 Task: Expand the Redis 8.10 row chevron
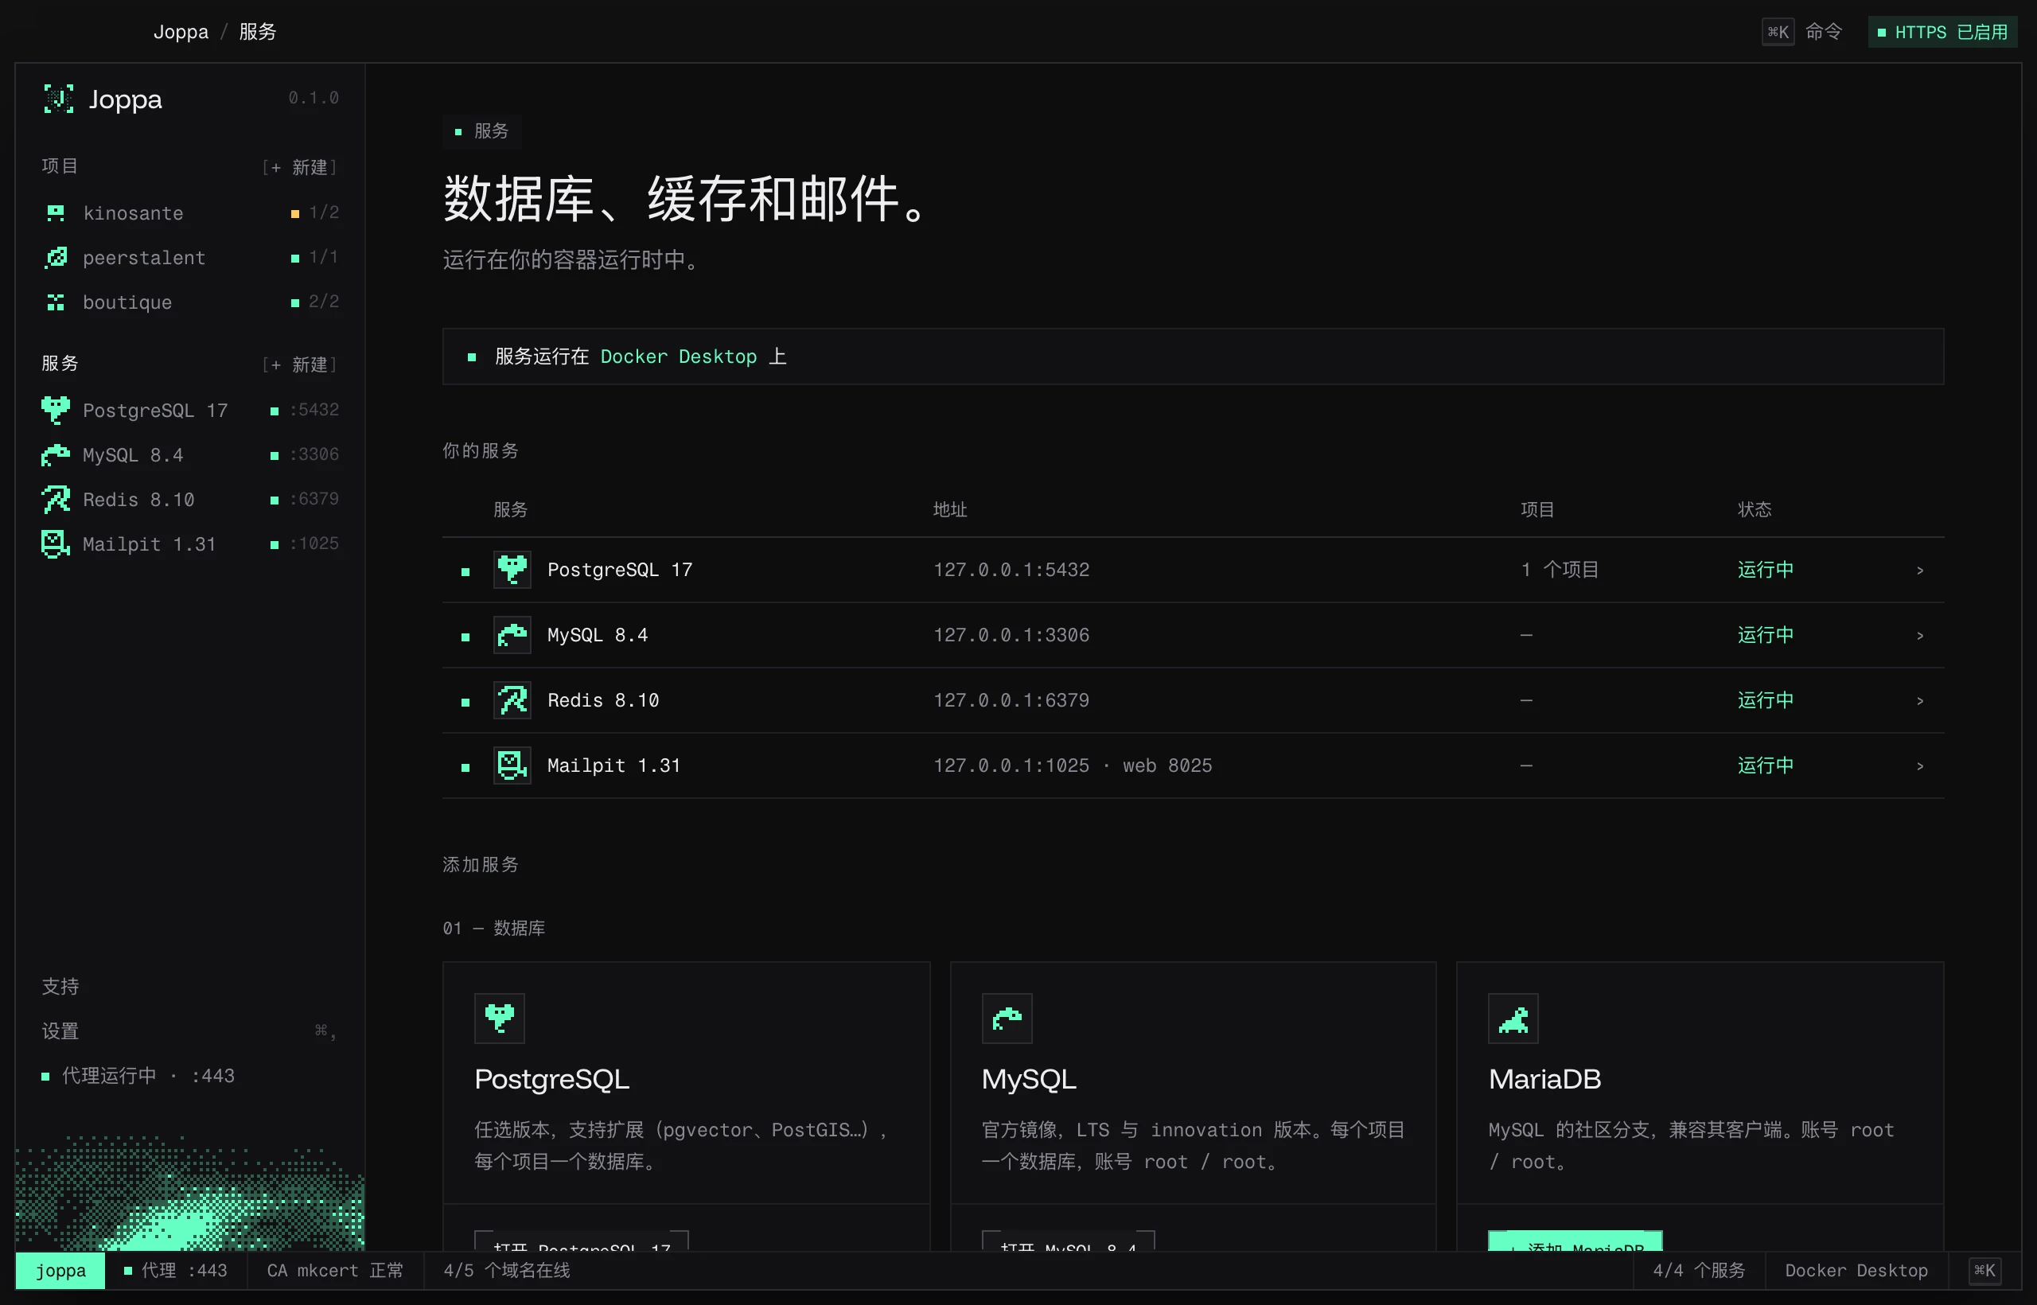click(x=1920, y=701)
